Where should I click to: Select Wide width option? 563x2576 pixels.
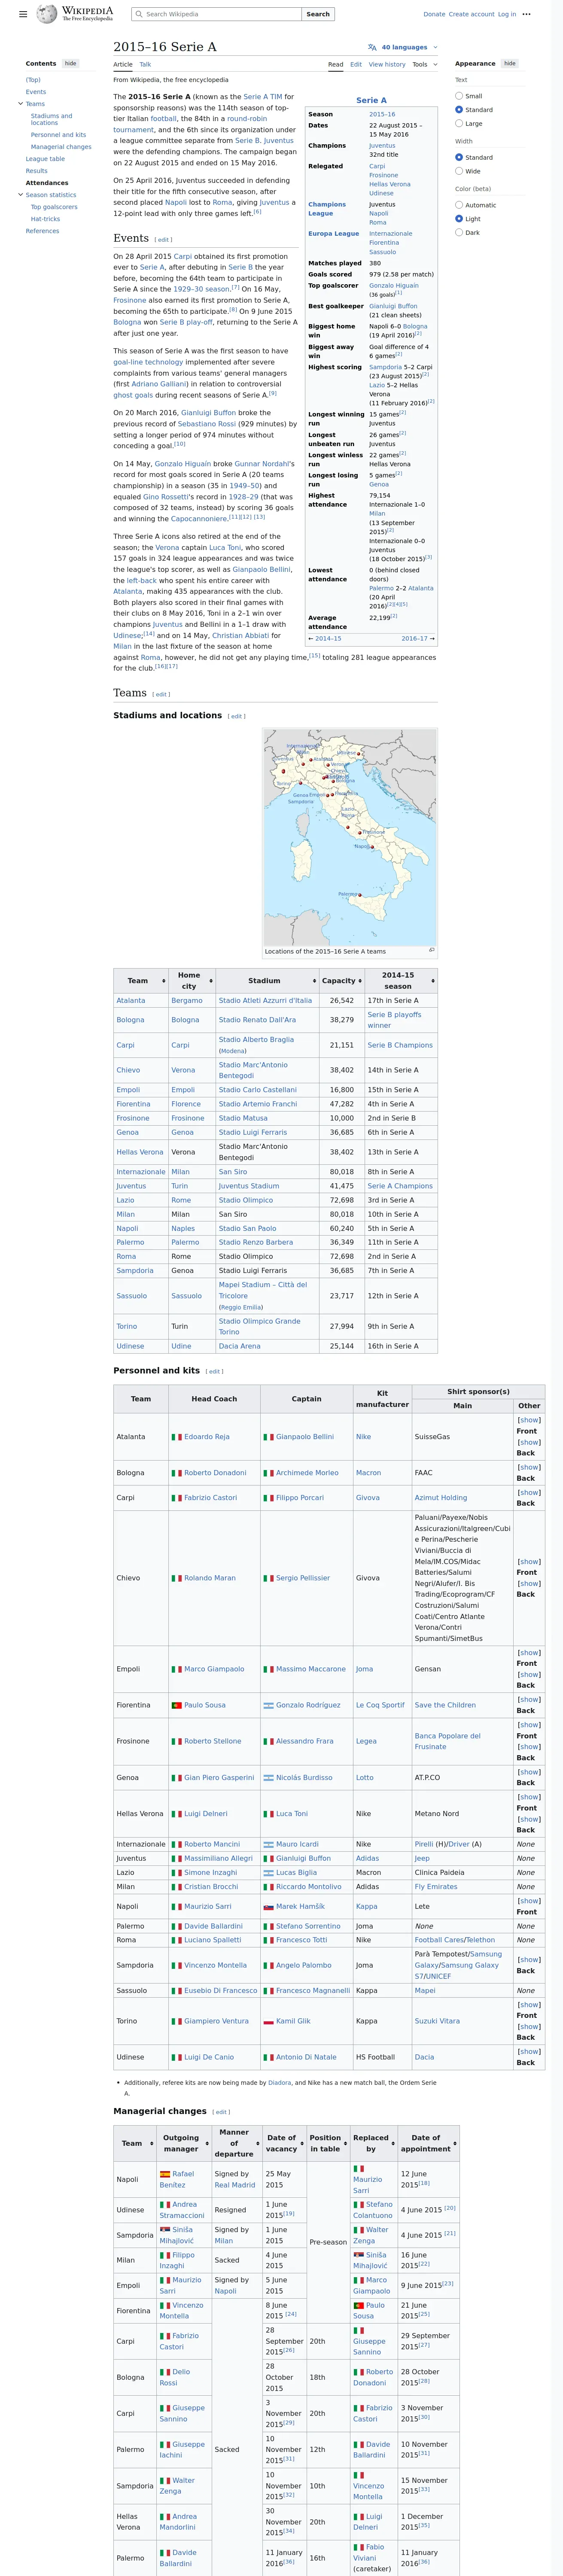pyautogui.click(x=459, y=171)
